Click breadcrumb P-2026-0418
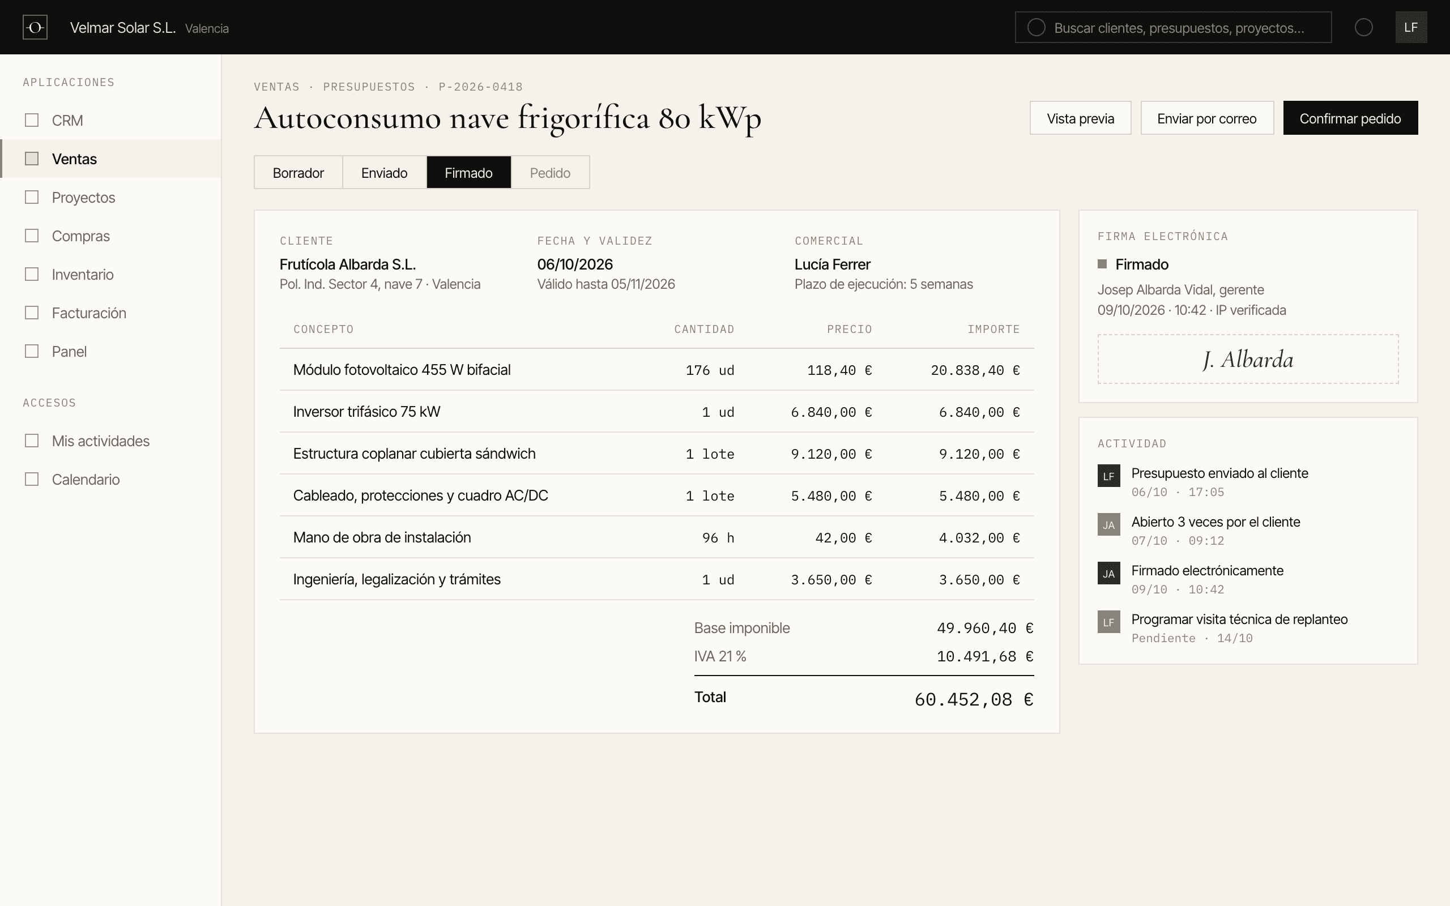The width and height of the screenshot is (1450, 906). point(480,87)
